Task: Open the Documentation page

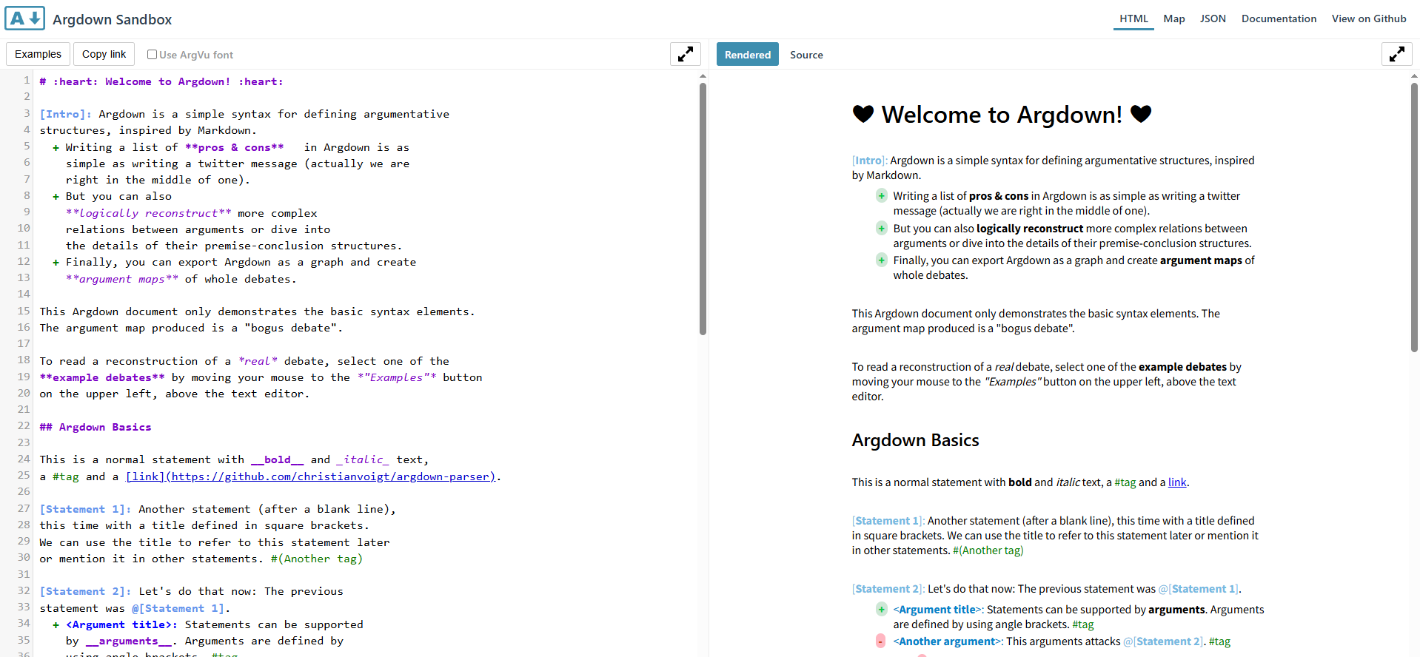Action: pyautogui.click(x=1278, y=18)
